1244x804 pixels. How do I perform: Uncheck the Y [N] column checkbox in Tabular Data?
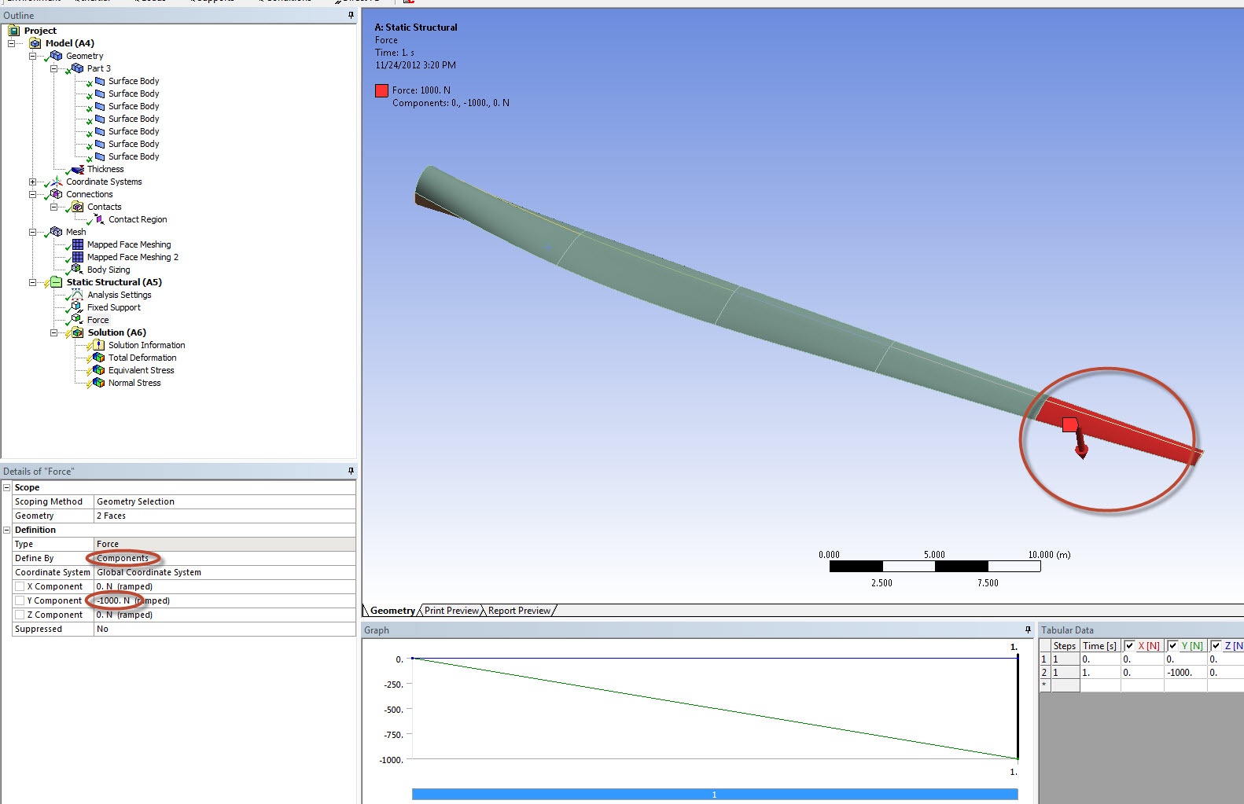click(x=1172, y=645)
